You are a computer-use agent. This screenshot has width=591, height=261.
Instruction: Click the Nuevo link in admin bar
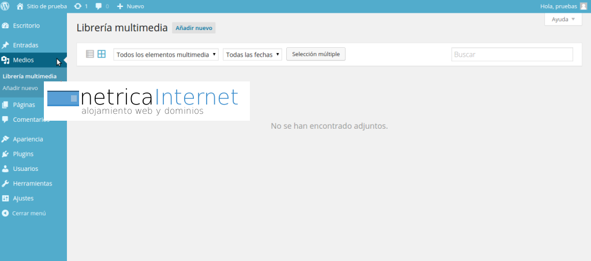pos(135,6)
